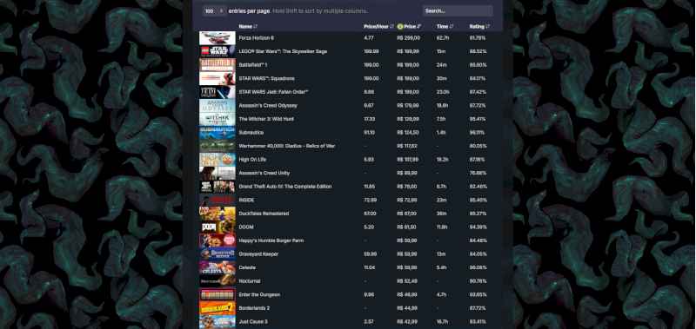Screen dimensions: 696x329
Task: Open the Graveyard Keeper thumbnail
Action: coord(217,254)
